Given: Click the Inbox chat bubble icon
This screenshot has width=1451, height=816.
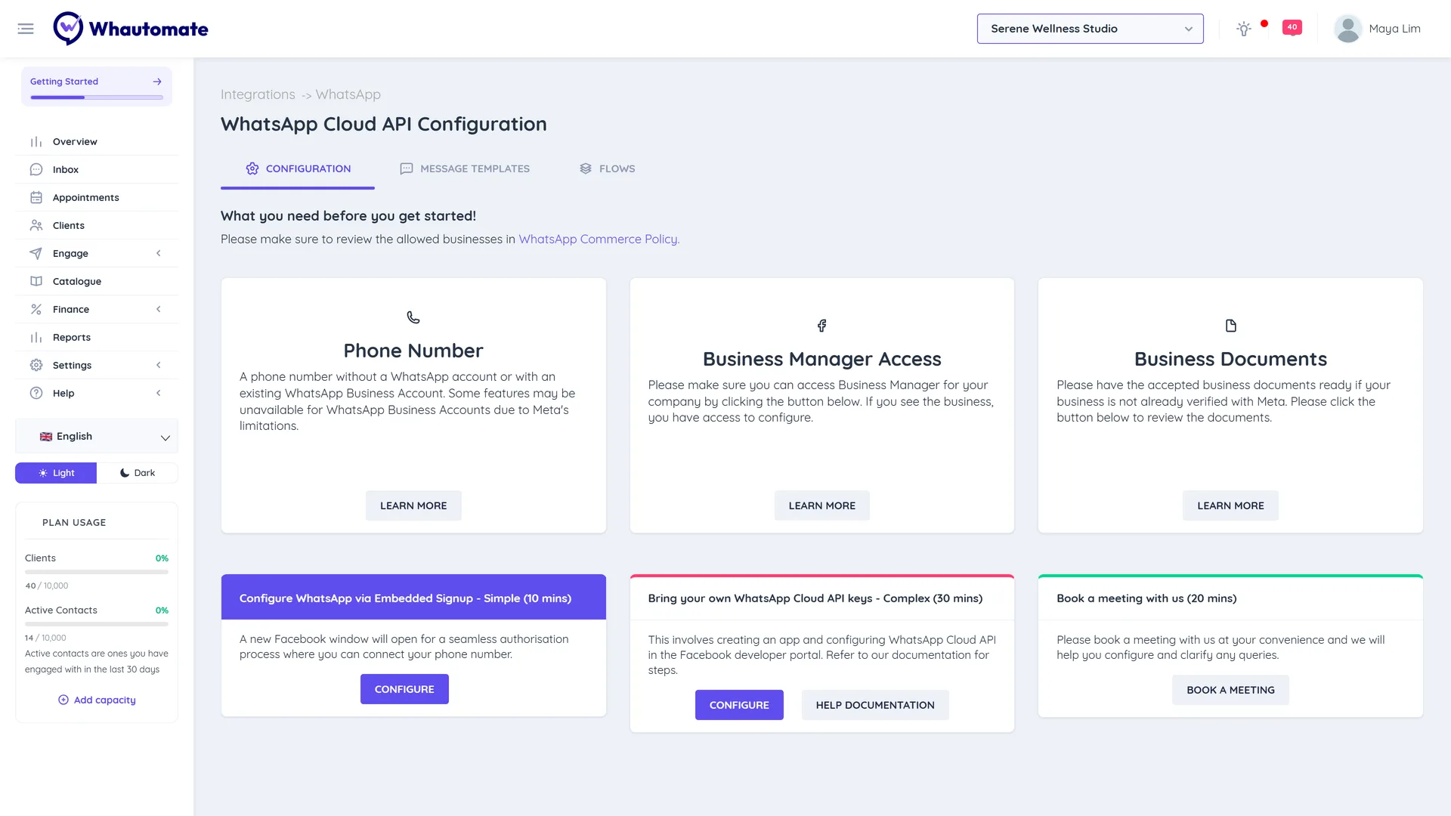Looking at the screenshot, I should (36, 170).
